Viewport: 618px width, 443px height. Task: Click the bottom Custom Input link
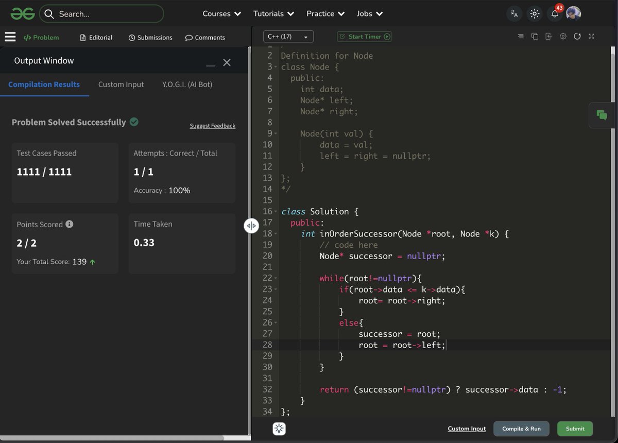(x=467, y=429)
